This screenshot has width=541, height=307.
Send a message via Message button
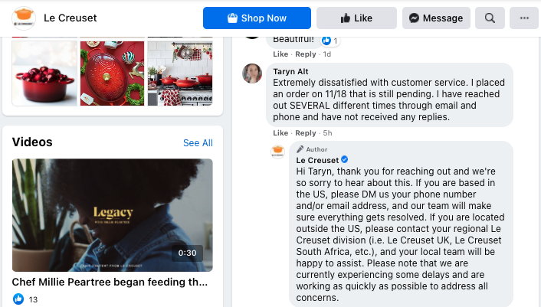click(x=436, y=18)
